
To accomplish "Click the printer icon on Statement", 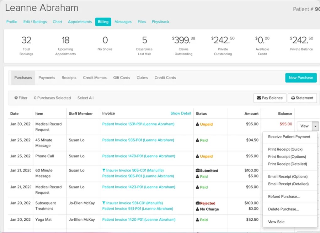I will [293, 98].
